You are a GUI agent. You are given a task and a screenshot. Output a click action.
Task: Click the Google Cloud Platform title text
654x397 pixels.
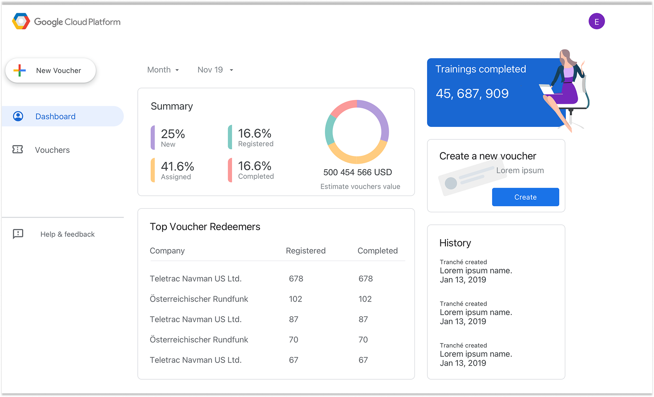pyautogui.click(x=77, y=22)
